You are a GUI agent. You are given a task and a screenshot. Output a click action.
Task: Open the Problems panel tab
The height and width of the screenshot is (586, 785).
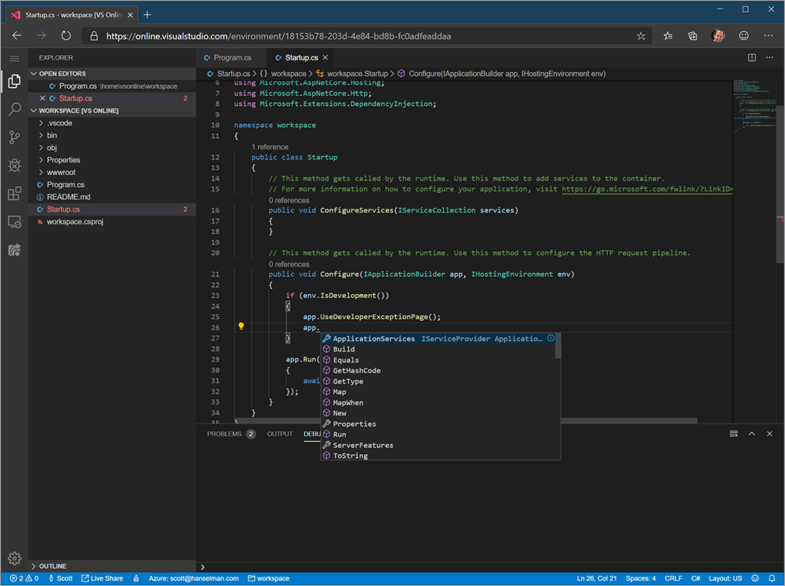point(231,434)
